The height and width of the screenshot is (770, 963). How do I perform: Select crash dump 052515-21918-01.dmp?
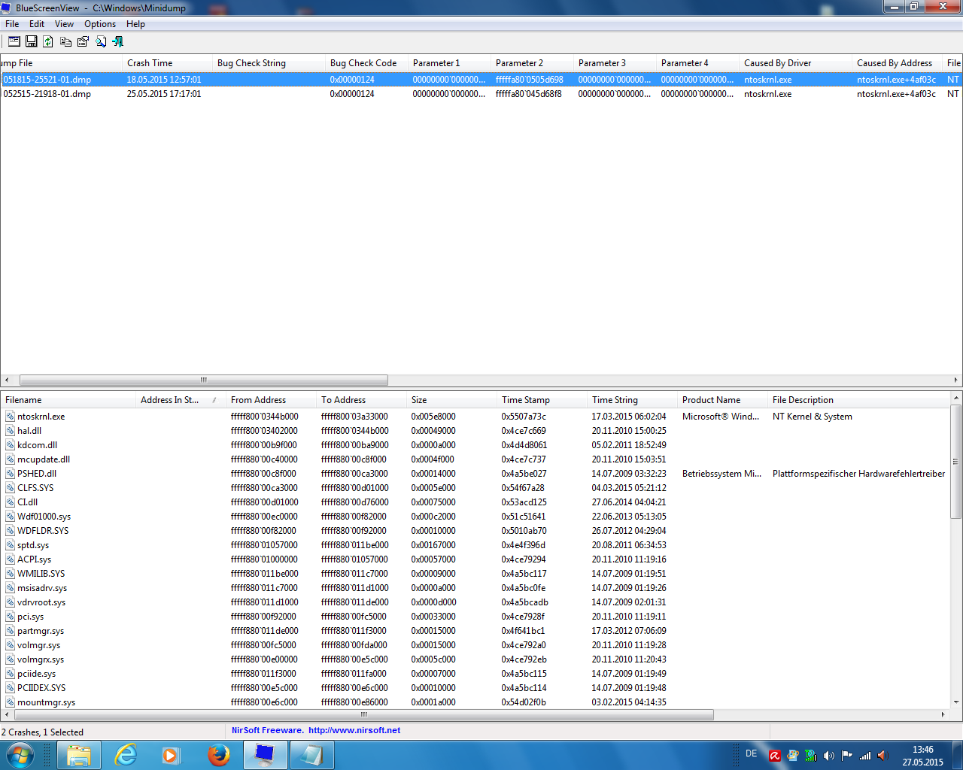(x=47, y=94)
